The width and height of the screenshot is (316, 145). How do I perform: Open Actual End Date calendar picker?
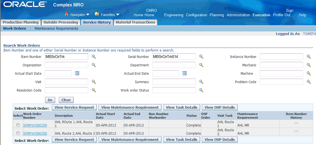184,73
